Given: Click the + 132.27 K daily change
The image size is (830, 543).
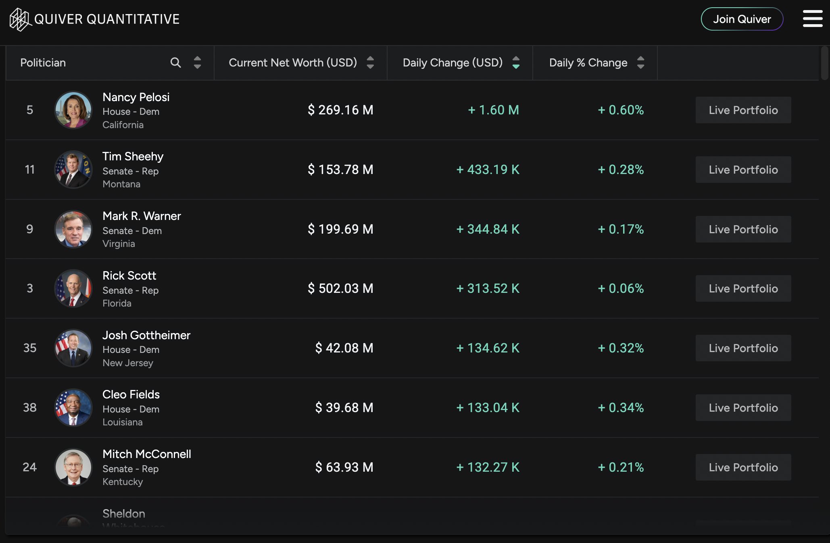Looking at the screenshot, I should coord(488,467).
